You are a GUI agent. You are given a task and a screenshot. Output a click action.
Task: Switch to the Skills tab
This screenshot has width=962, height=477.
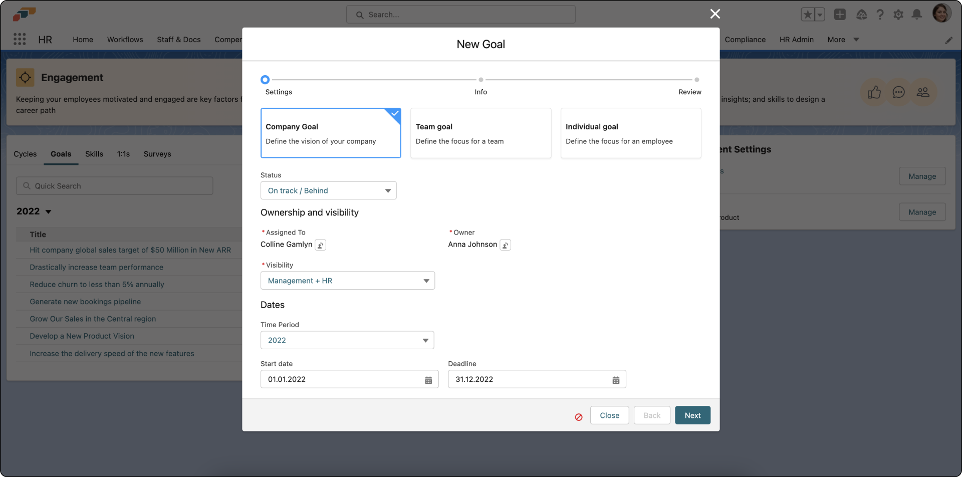pos(94,154)
